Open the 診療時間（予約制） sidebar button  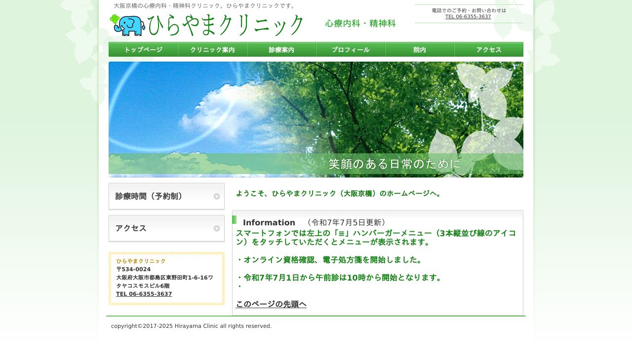(x=150, y=196)
